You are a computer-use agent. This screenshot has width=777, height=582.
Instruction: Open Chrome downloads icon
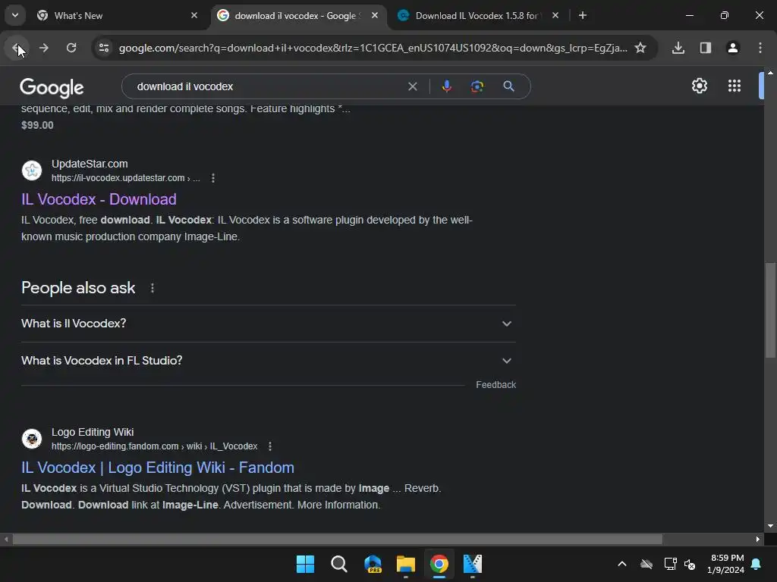tap(678, 48)
